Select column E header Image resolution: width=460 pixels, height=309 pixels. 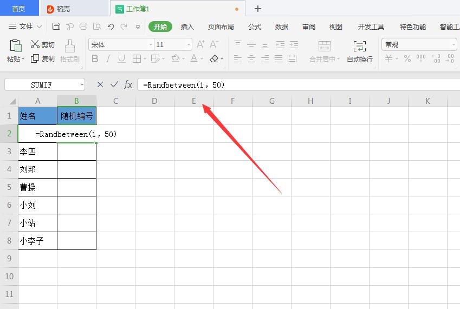click(193, 101)
